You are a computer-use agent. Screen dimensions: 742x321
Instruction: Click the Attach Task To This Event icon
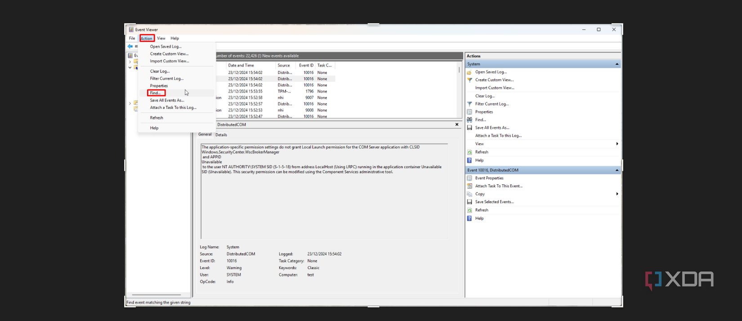click(x=469, y=186)
